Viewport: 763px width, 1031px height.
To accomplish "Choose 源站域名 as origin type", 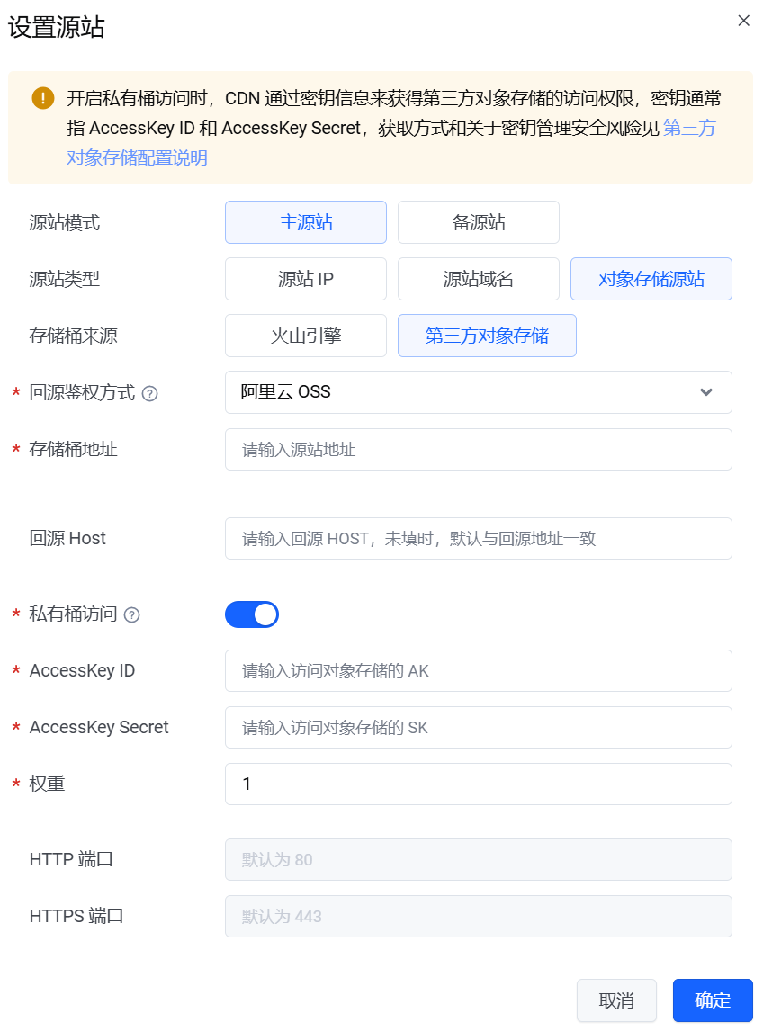I will pos(478,279).
